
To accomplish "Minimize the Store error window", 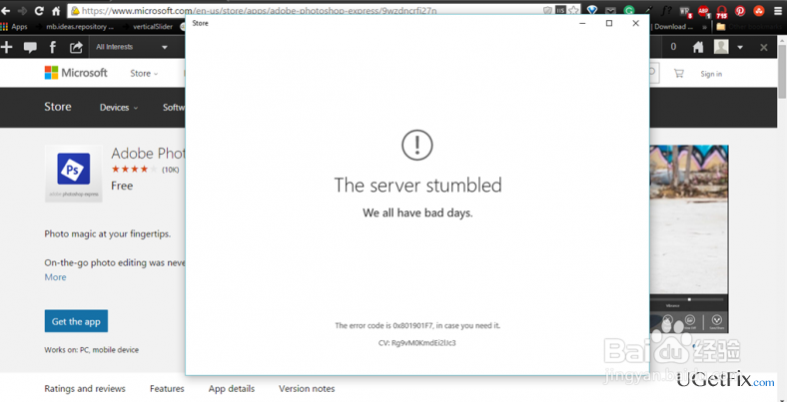I will coord(582,23).
